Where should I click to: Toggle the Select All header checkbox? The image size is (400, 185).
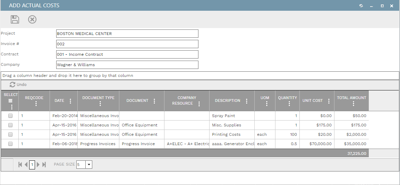point(10,101)
